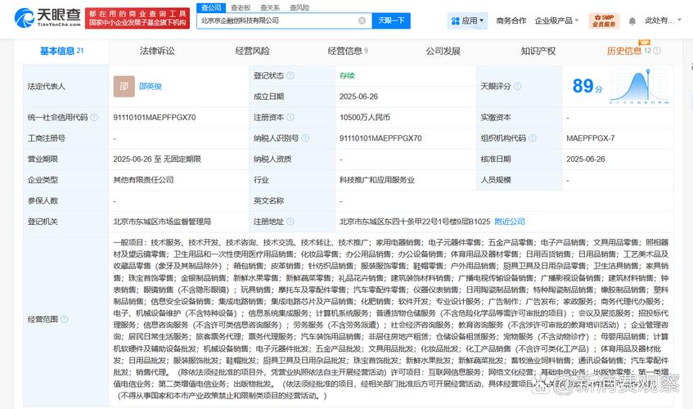The width and height of the screenshot is (693, 409).
Task: Open user account dropdown 此处有…
Action: pyautogui.click(x=664, y=20)
